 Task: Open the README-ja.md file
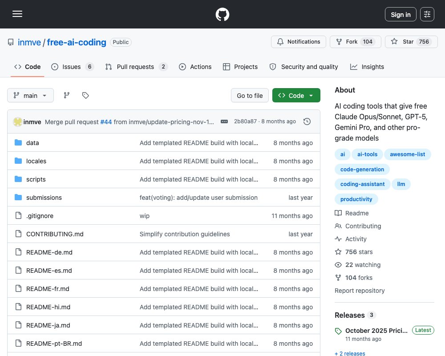[x=48, y=325]
